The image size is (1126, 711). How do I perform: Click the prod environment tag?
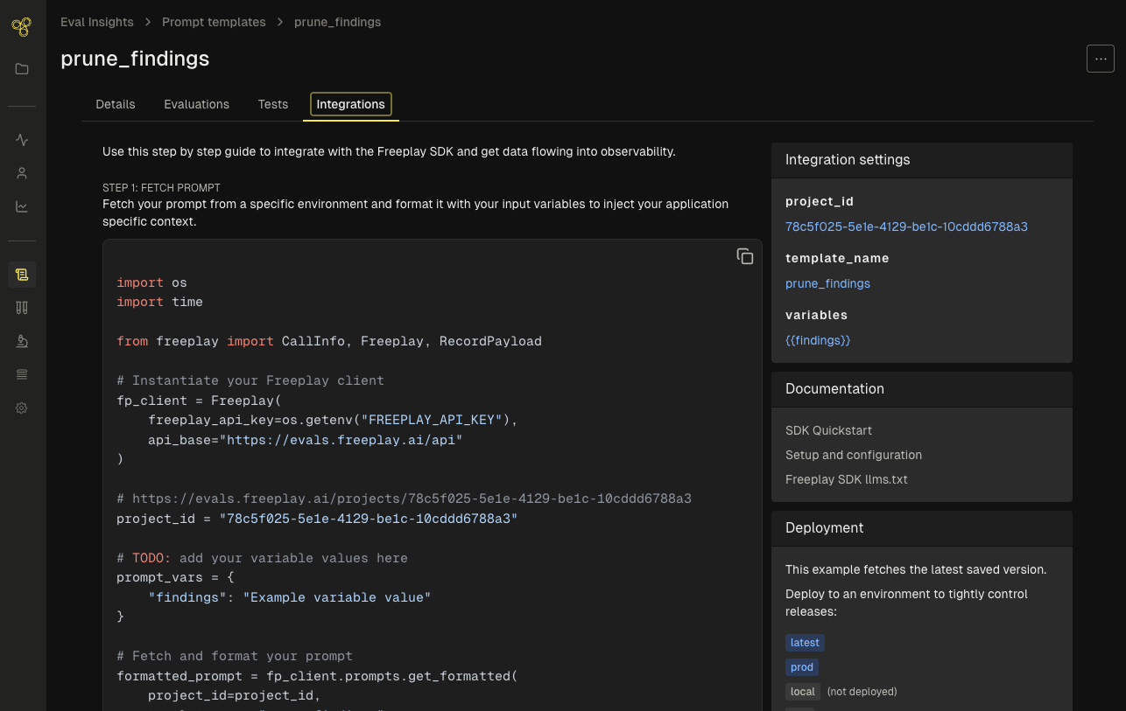point(802,667)
